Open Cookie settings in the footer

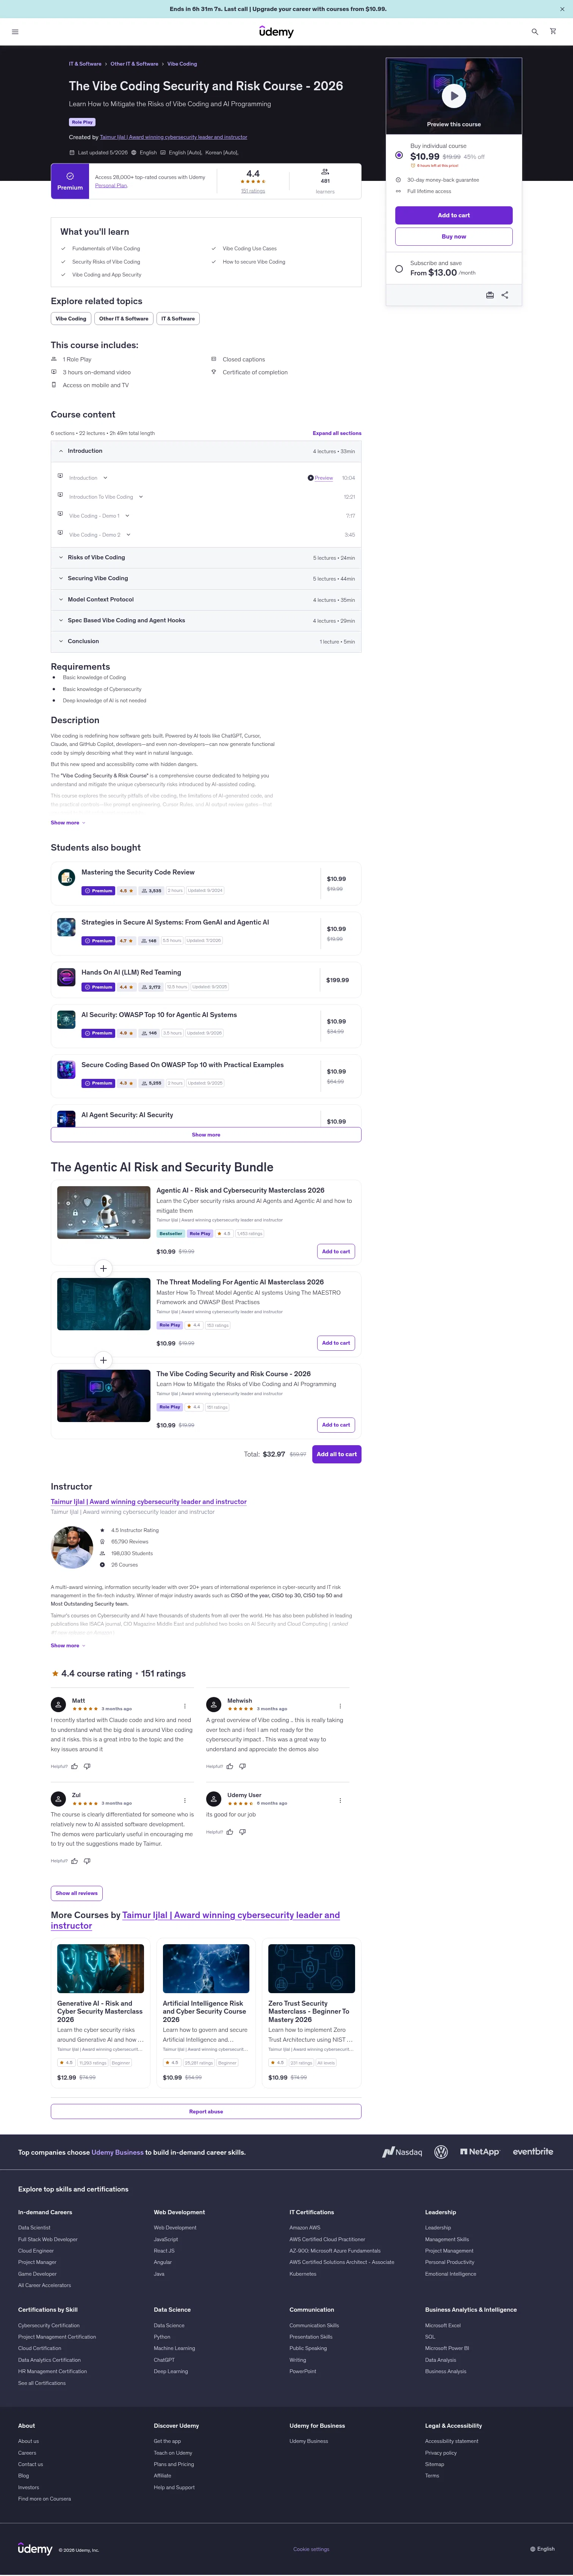(x=311, y=2549)
